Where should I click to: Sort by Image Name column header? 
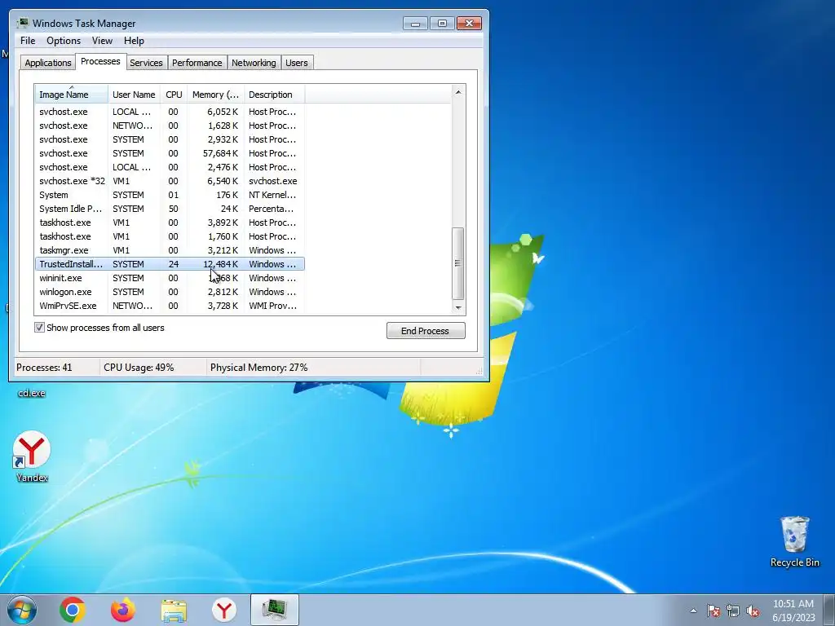point(72,95)
